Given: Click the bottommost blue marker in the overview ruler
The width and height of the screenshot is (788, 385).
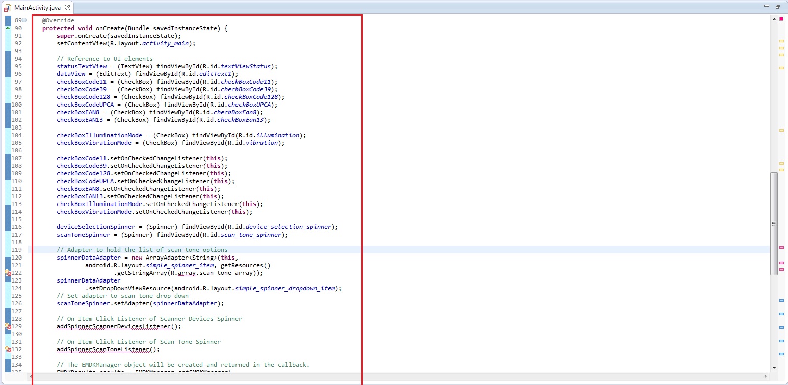Looking at the screenshot, I should coord(781,354).
